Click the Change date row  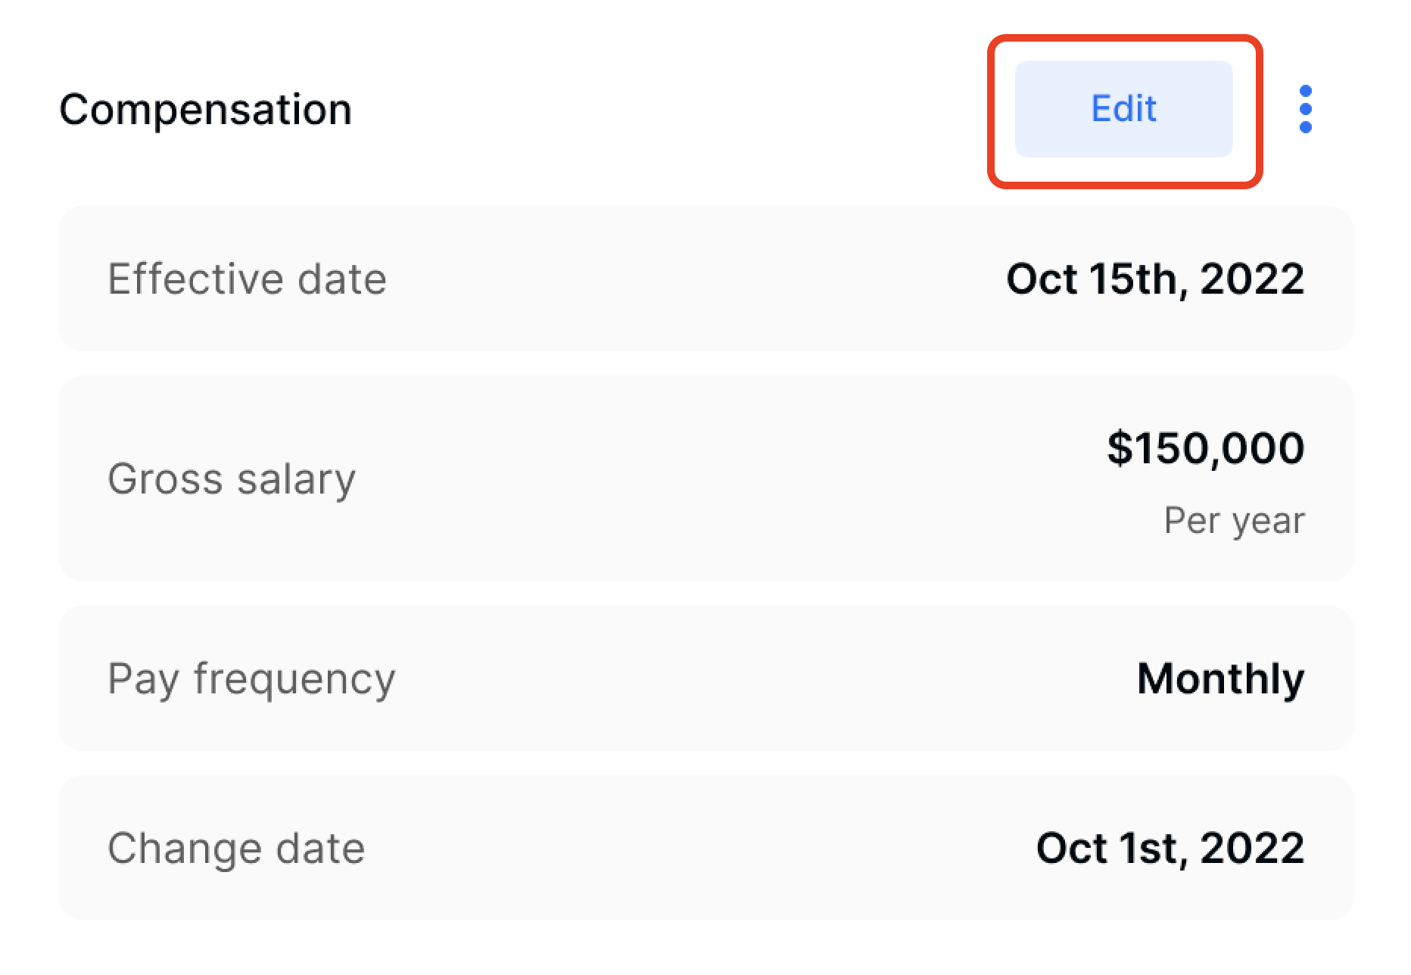coord(704,848)
